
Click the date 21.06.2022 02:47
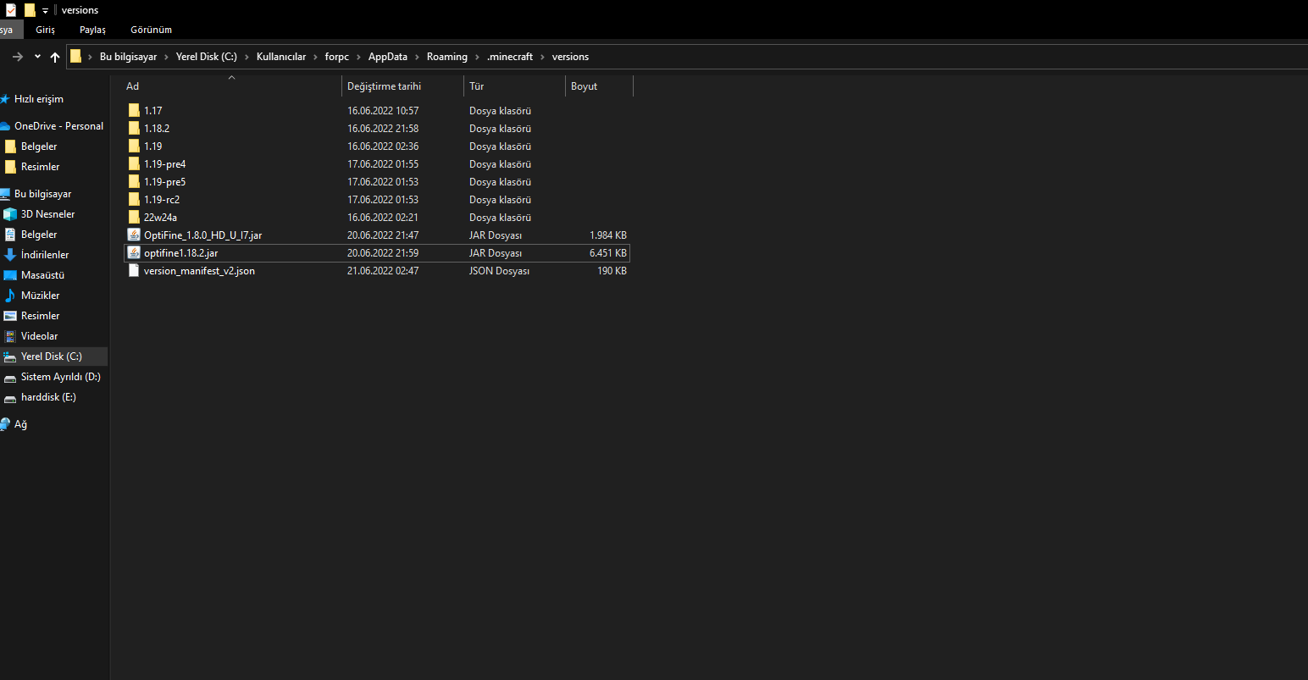coord(383,271)
